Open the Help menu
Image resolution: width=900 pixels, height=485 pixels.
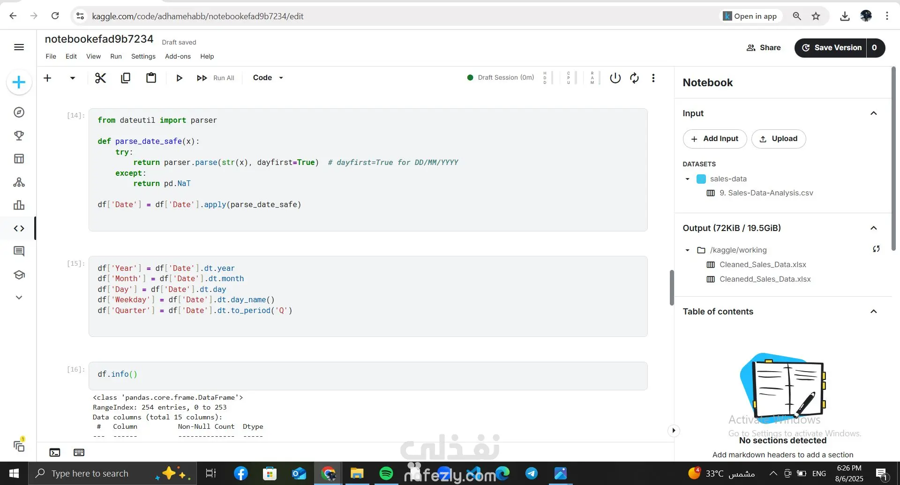tap(207, 56)
